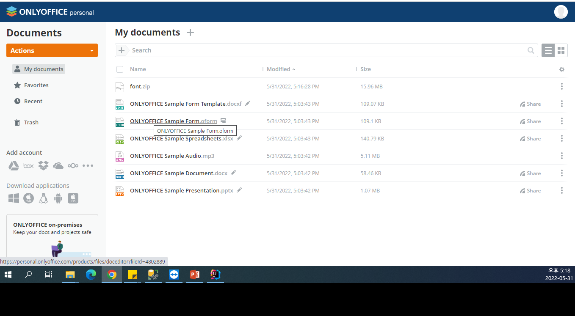Open context menu for Sample Audio.mp3
The height and width of the screenshot is (316, 575).
tap(562, 156)
